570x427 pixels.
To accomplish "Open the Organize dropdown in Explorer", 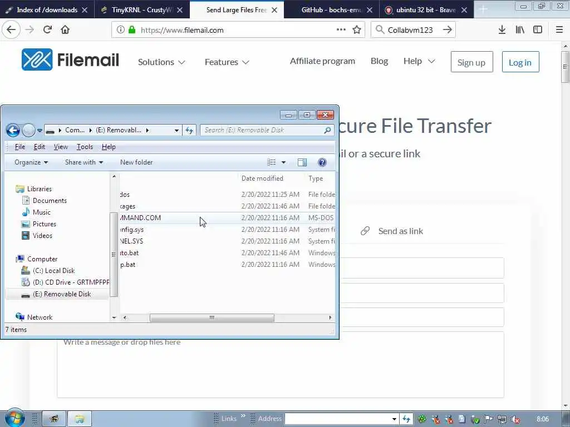I will pyautogui.click(x=31, y=162).
